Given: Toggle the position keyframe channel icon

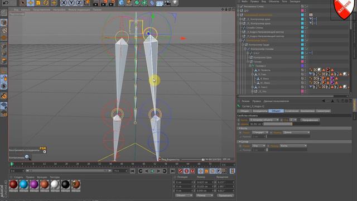Looking at the screenshot, I should 201,171.
